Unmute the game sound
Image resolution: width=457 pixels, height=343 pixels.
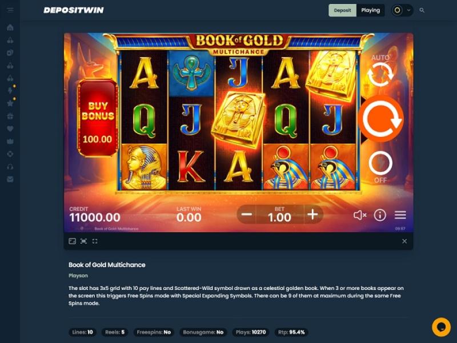click(x=360, y=215)
